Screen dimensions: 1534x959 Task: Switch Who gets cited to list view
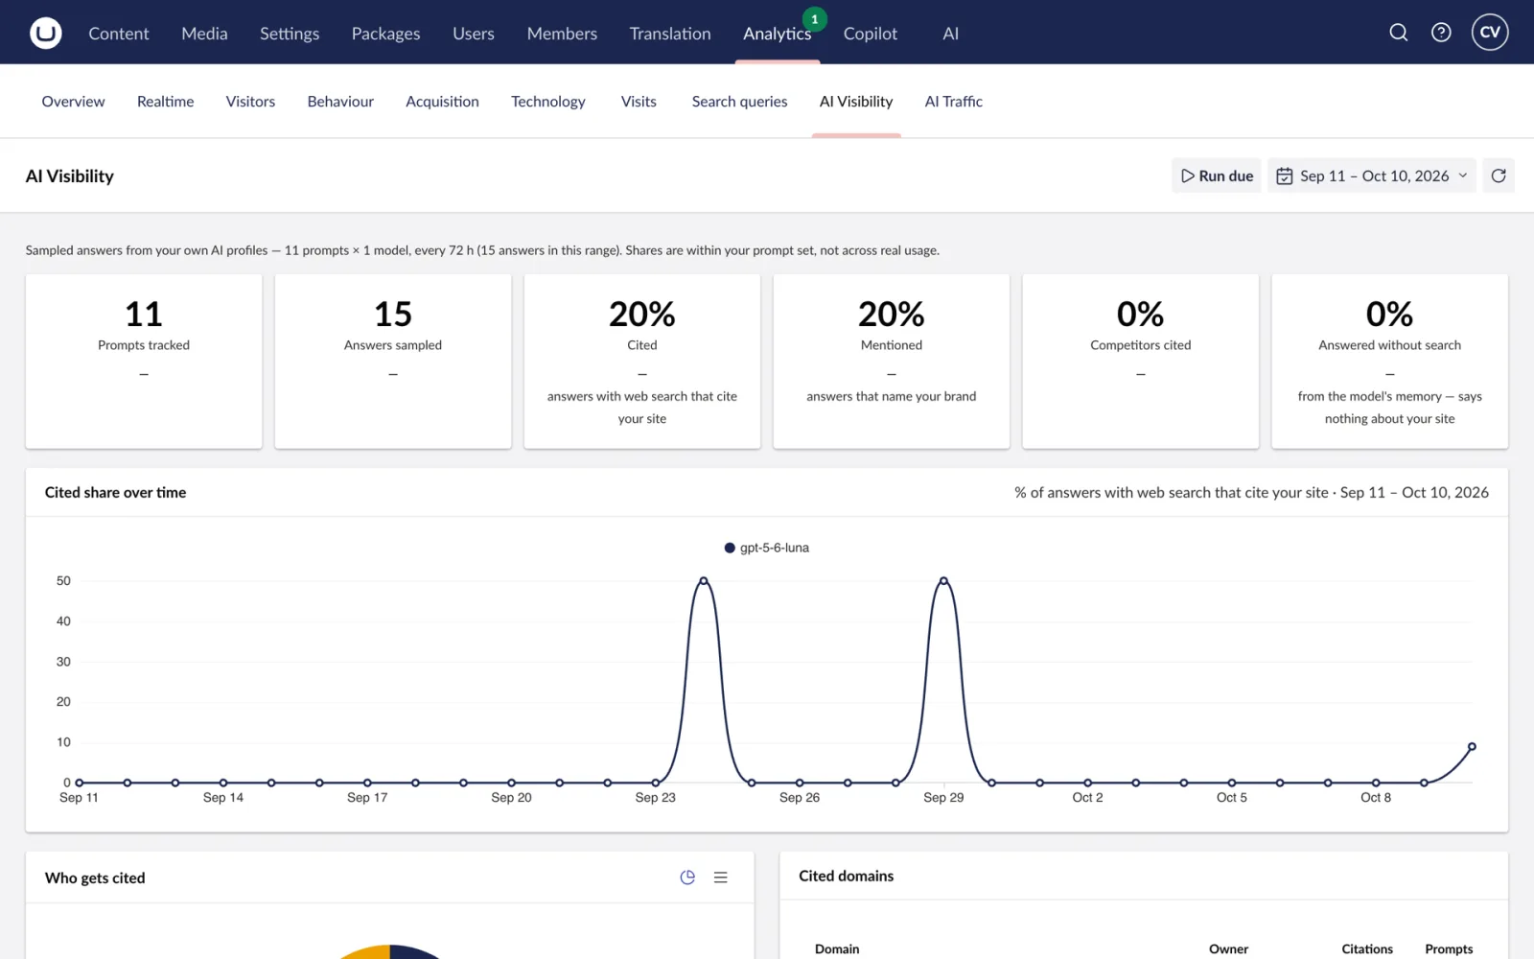[721, 877]
